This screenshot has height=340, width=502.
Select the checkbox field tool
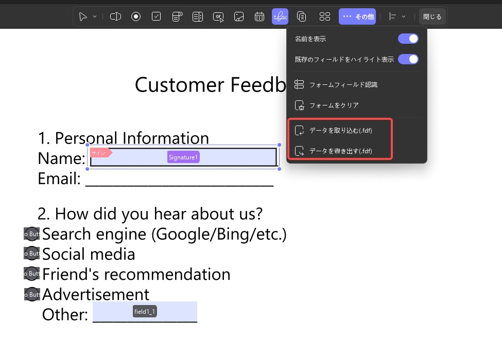pyautogui.click(x=156, y=16)
